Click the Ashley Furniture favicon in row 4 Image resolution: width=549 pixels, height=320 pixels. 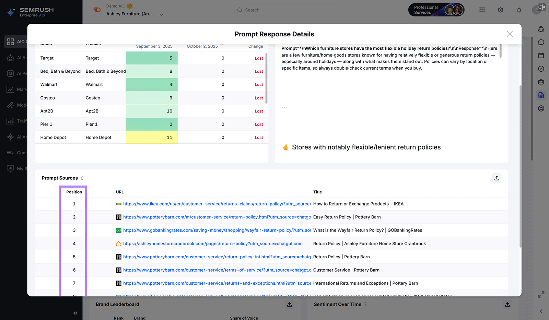pyautogui.click(x=118, y=244)
